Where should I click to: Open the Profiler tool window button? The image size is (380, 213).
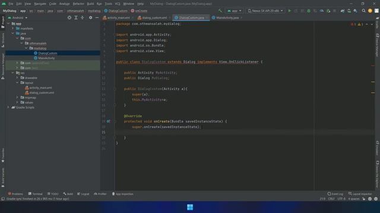point(100,194)
